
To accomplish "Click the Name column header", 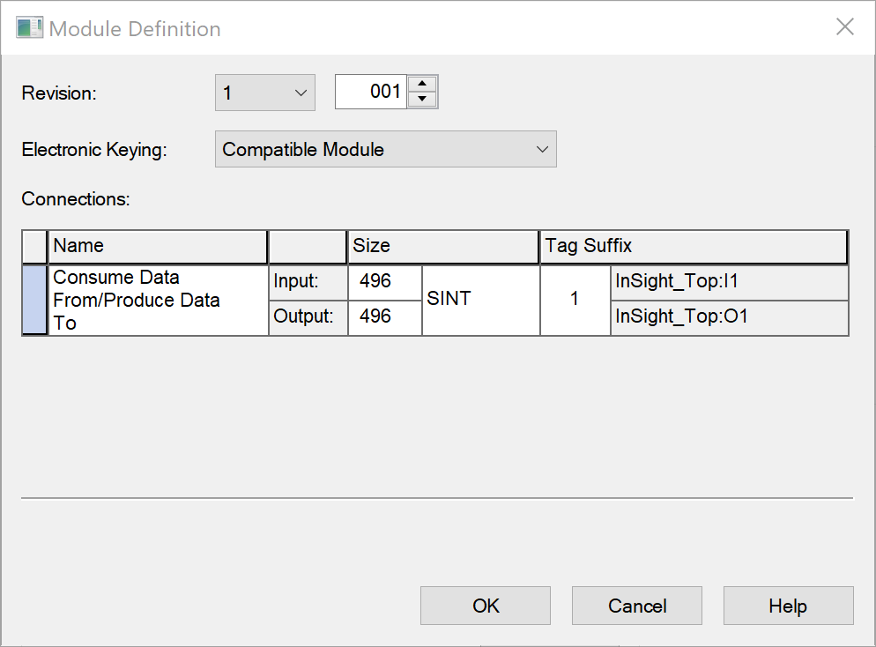I will (x=158, y=247).
